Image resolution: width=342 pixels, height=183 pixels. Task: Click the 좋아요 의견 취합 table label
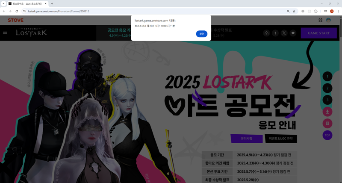click(x=217, y=163)
